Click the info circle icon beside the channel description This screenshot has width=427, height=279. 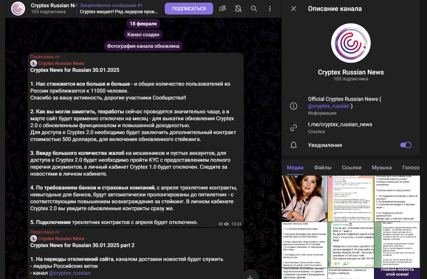[x=293, y=106]
